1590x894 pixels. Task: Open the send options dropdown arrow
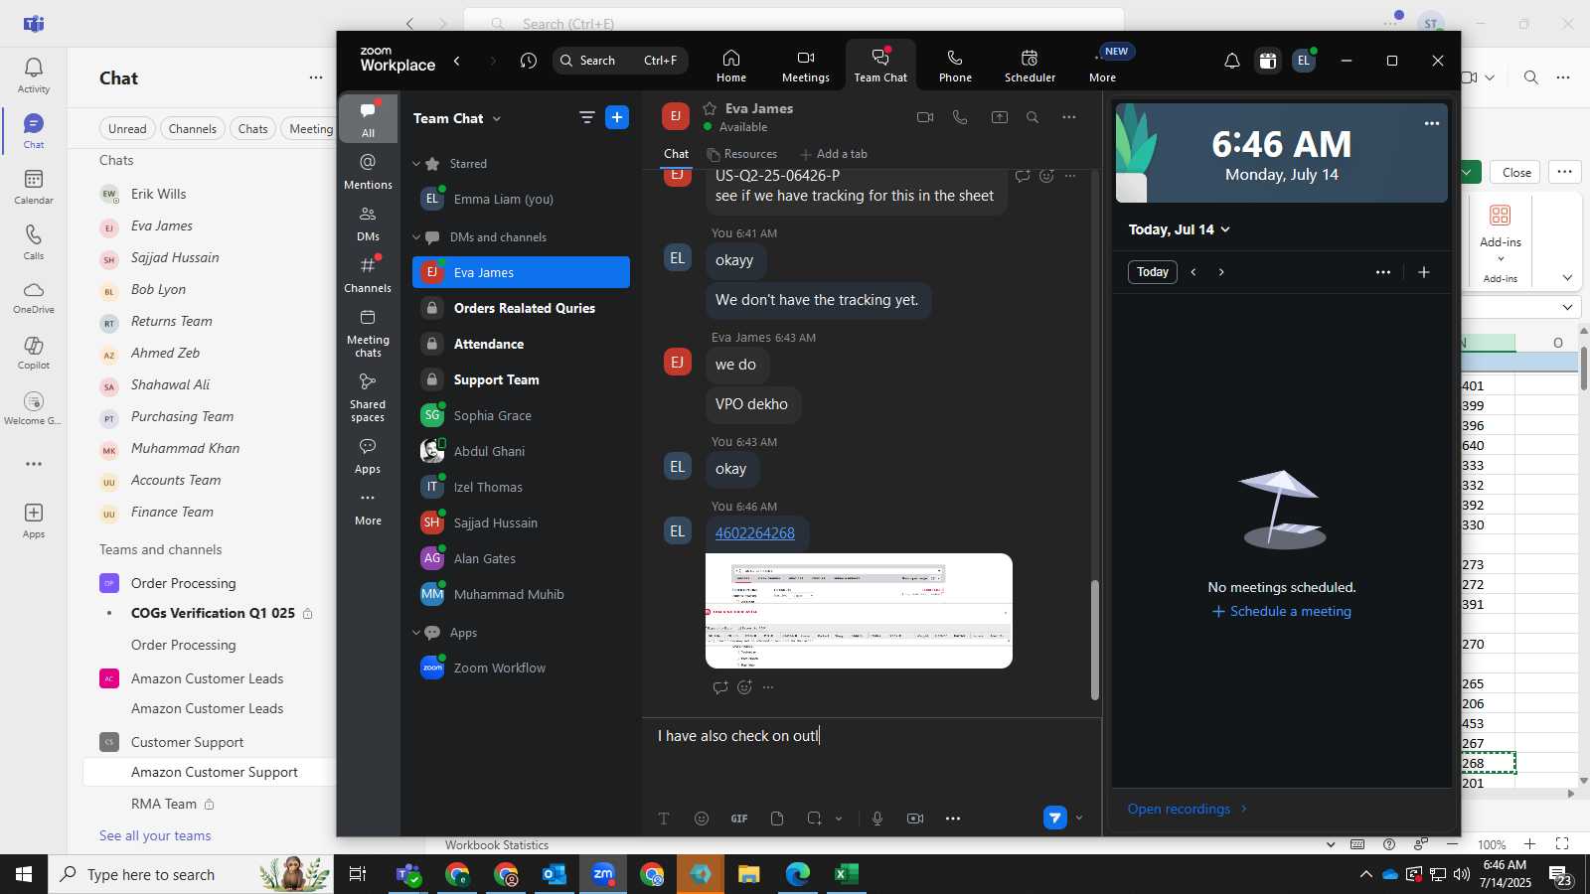(1079, 819)
